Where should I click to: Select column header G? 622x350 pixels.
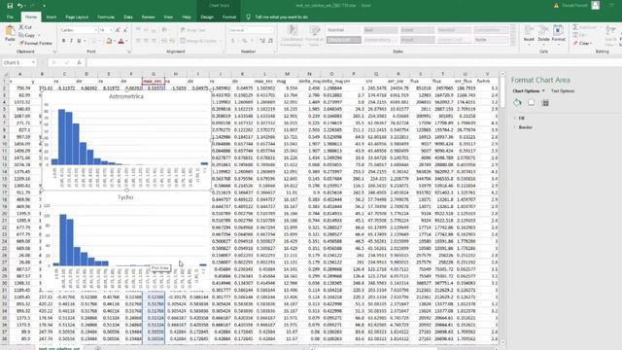tap(154, 74)
